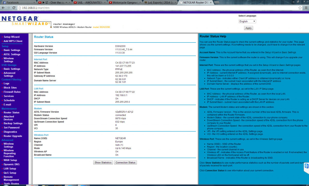Click the browser Back arrow
The image size is (309, 186).
coord(3,8)
